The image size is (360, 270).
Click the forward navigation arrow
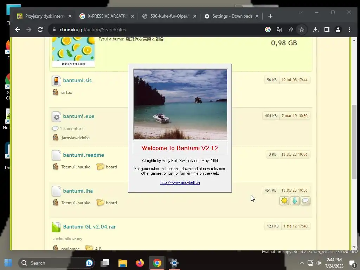coord(29,30)
